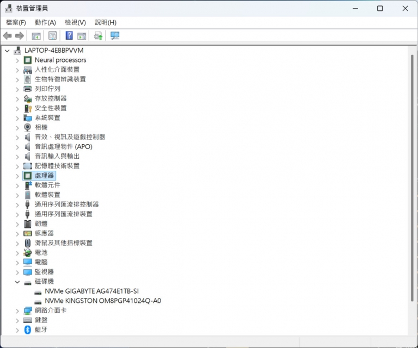
Task: Open the 檢視(V) menu
Action: (76, 23)
